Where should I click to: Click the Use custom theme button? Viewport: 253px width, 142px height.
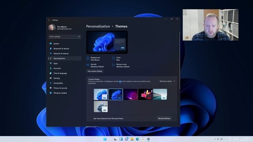coord(95,71)
